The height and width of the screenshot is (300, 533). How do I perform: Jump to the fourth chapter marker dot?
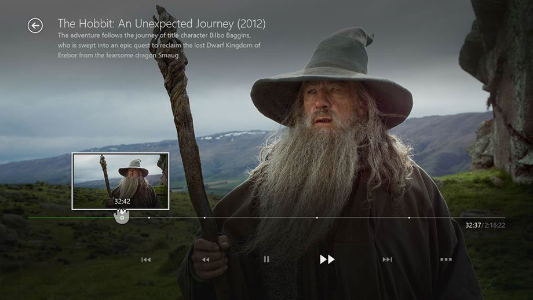[x=409, y=218]
